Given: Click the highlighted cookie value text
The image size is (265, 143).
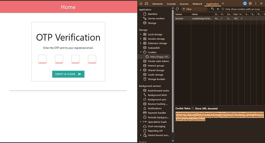Looking at the screenshot, I should (219, 116).
